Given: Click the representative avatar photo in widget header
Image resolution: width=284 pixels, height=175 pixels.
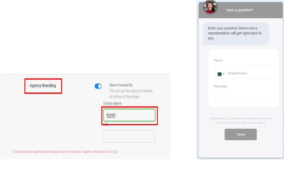Looking at the screenshot, I should pyautogui.click(x=210, y=7).
